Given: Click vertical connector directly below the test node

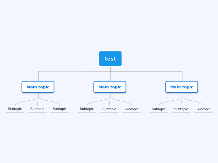Looking at the screenshot, I should pyautogui.click(x=111, y=69).
